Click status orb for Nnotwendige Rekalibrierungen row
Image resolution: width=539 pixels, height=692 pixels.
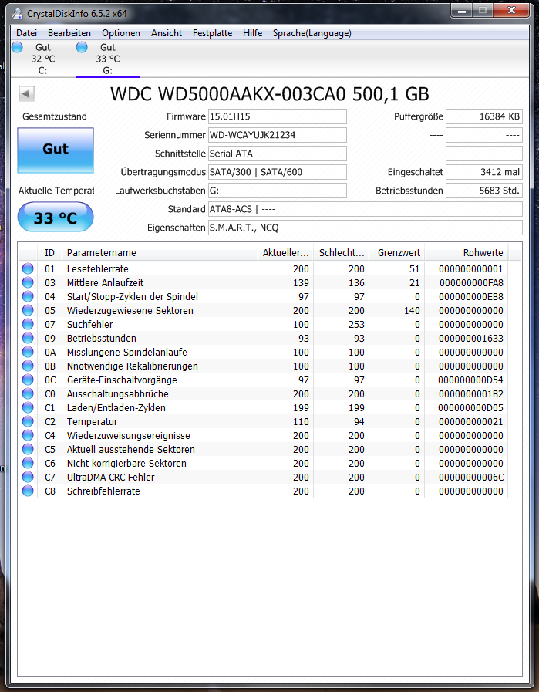tap(28, 366)
